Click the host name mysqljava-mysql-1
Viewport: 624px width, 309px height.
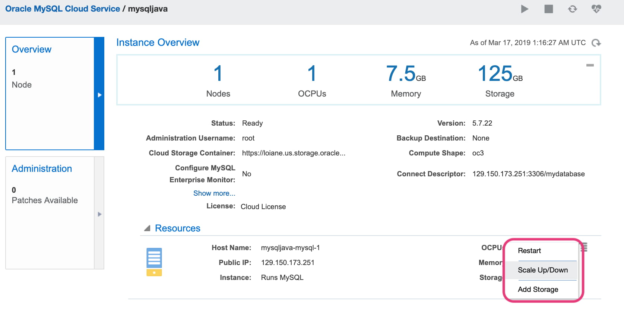point(291,248)
